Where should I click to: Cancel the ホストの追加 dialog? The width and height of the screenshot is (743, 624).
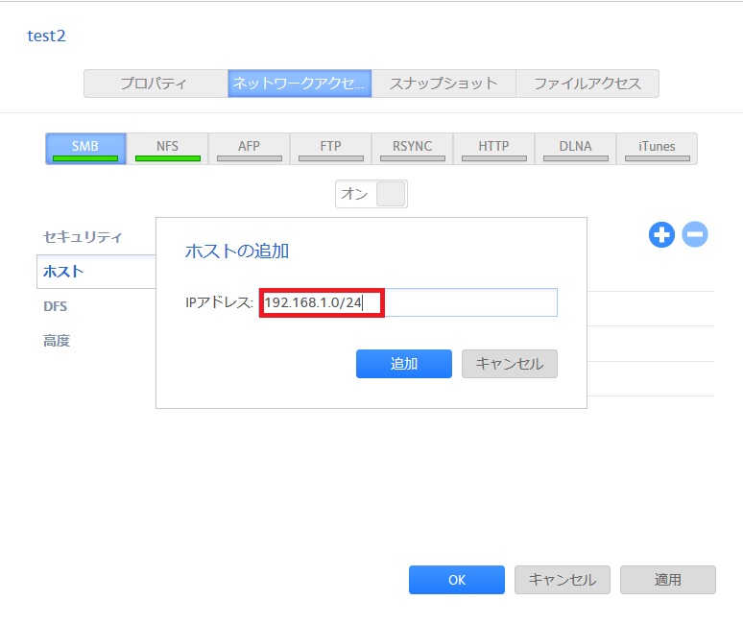[x=510, y=364]
